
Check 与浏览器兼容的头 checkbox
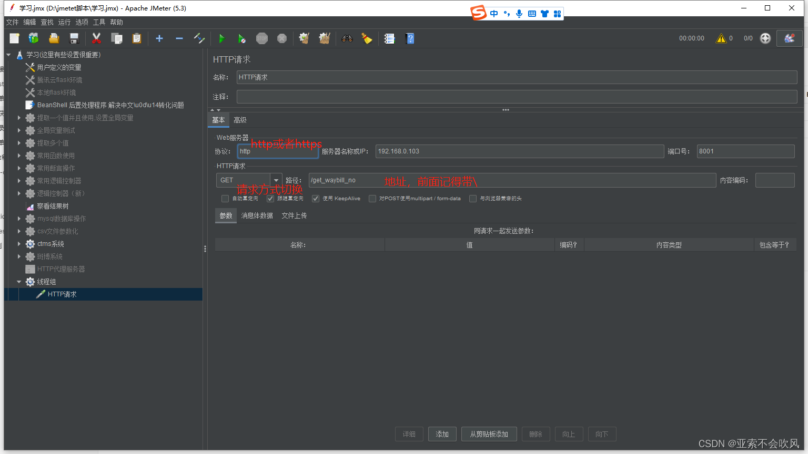[473, 199]
